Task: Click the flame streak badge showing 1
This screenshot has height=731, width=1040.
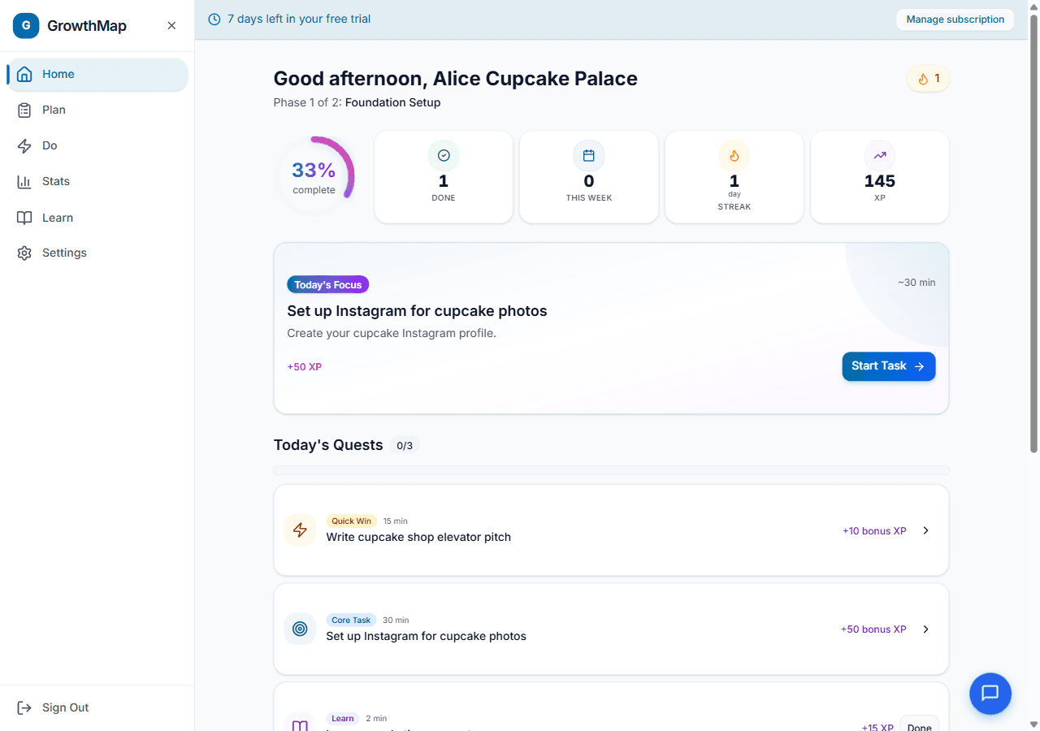Action: (928, 79)
